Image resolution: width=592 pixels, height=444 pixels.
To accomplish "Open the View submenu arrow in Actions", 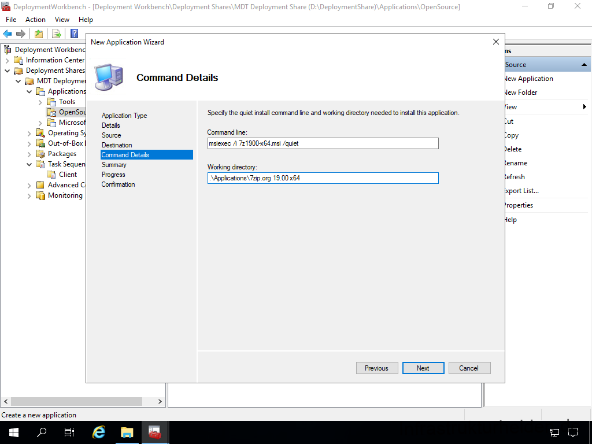I will [584, 107].
